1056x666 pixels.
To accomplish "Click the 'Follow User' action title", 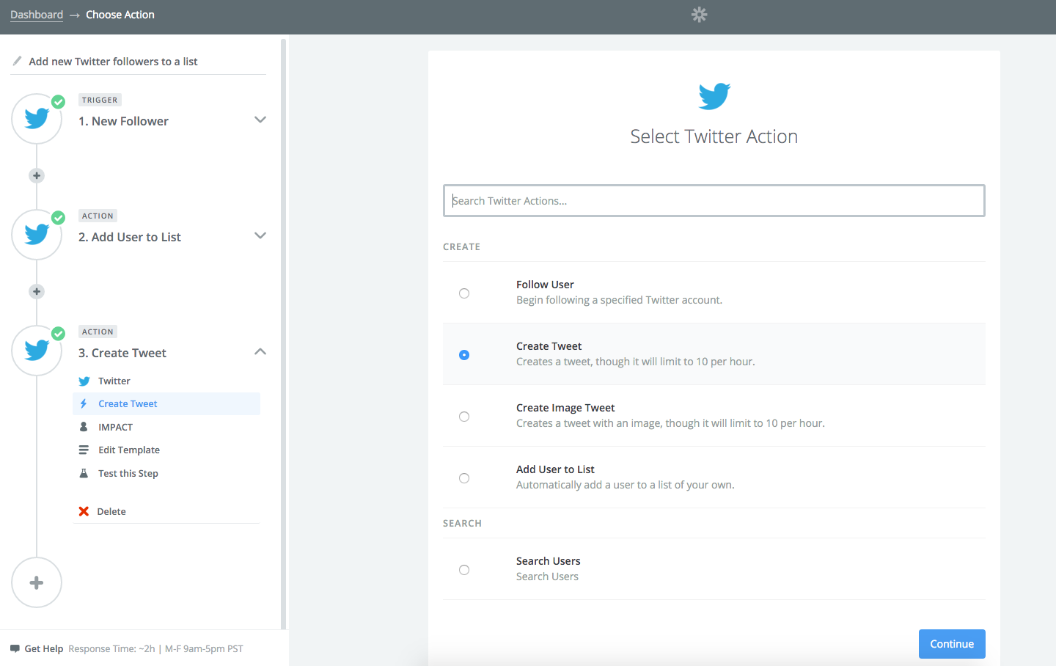I will [x=545, y=285].
